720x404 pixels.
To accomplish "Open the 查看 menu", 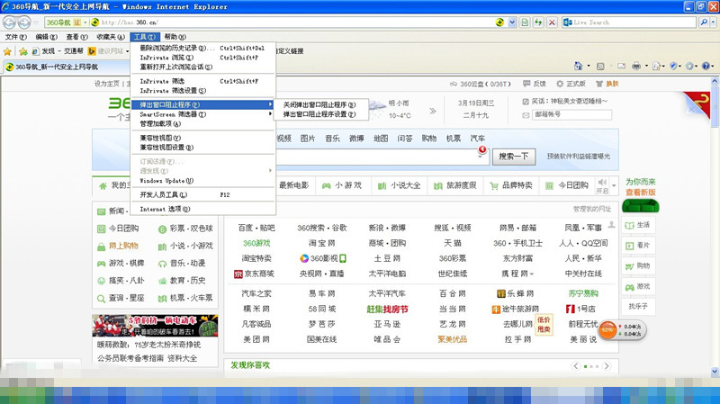I will click(x=76, y=37).
